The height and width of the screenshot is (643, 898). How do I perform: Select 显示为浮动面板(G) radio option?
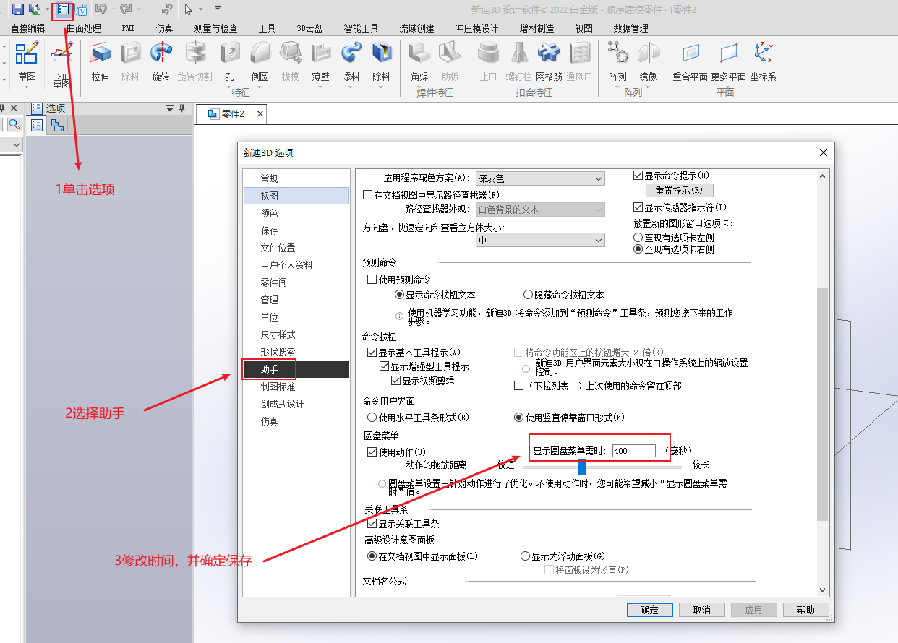point(526,556)
